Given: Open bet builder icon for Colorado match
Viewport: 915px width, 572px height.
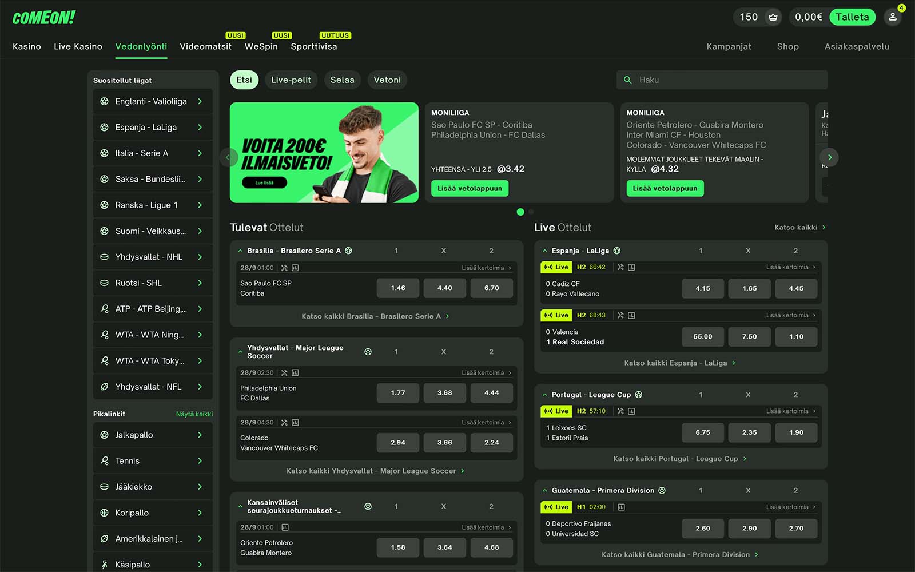Looking at the screenshot, I should coord(284,422).
